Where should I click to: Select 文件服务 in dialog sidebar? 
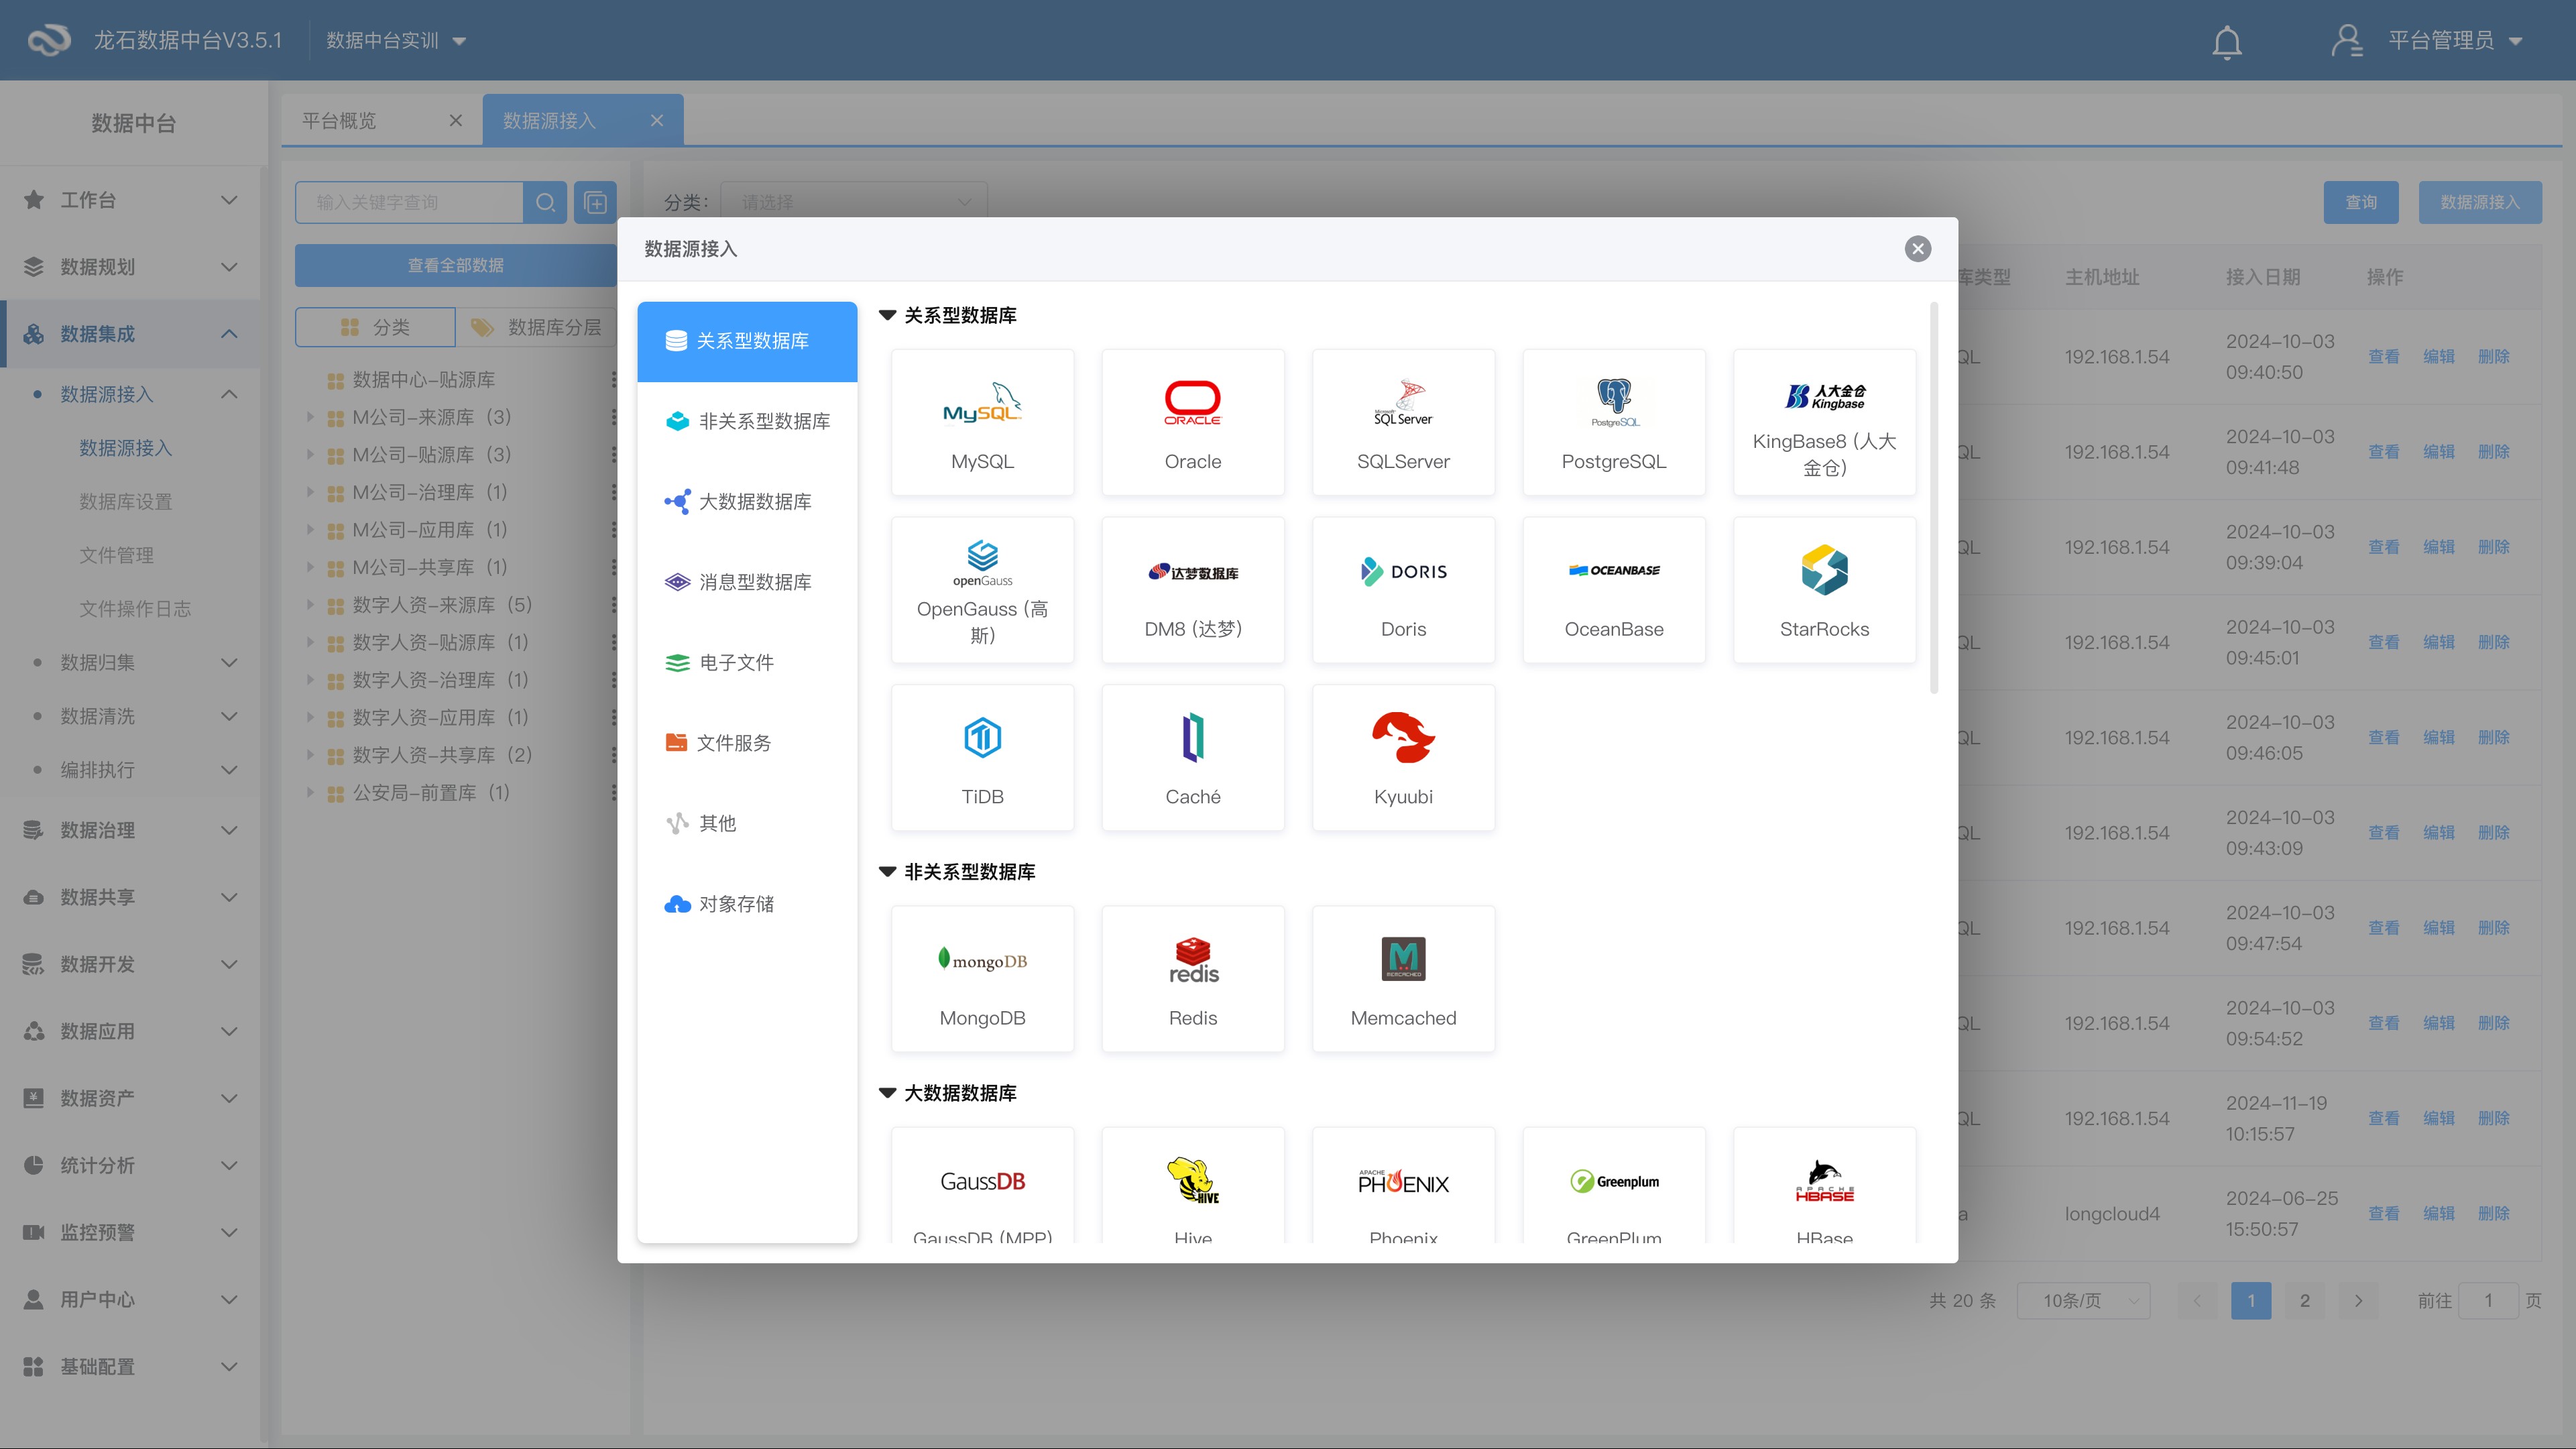pyautogui.click(x=747, y=743)
